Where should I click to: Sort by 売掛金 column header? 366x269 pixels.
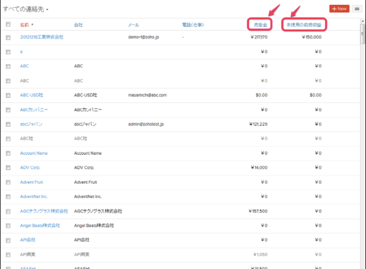coord(261,25)
